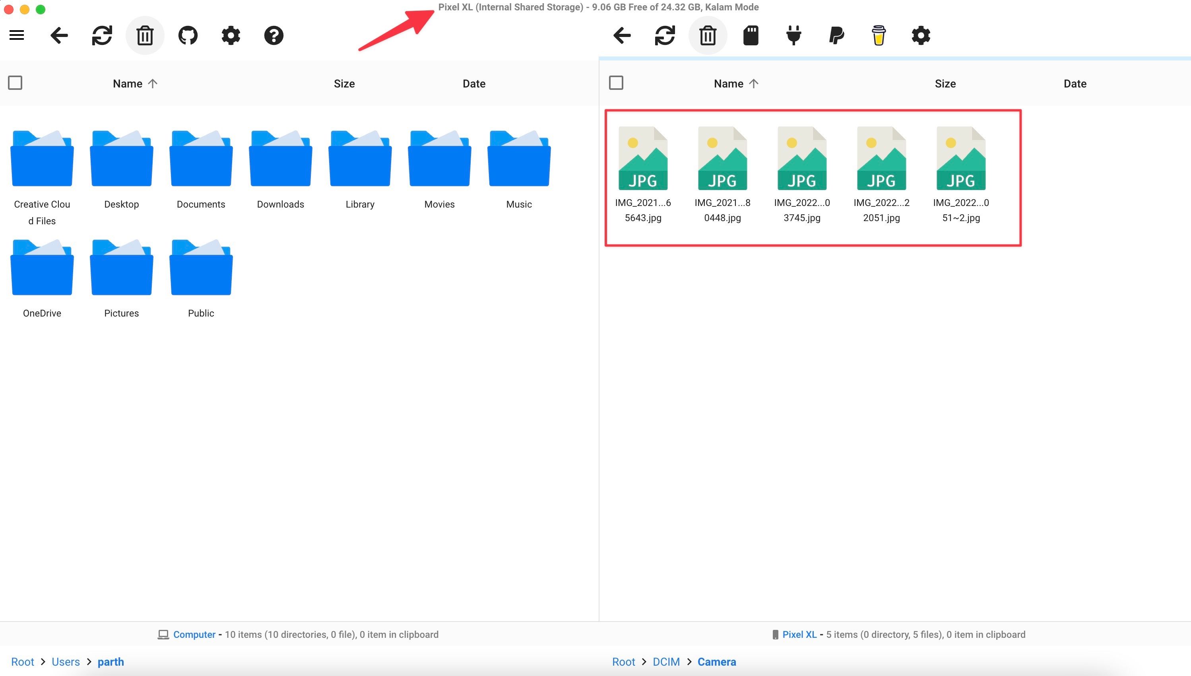Buy the developer a coffee
1191x676 pixels.
tap(879, 35)
